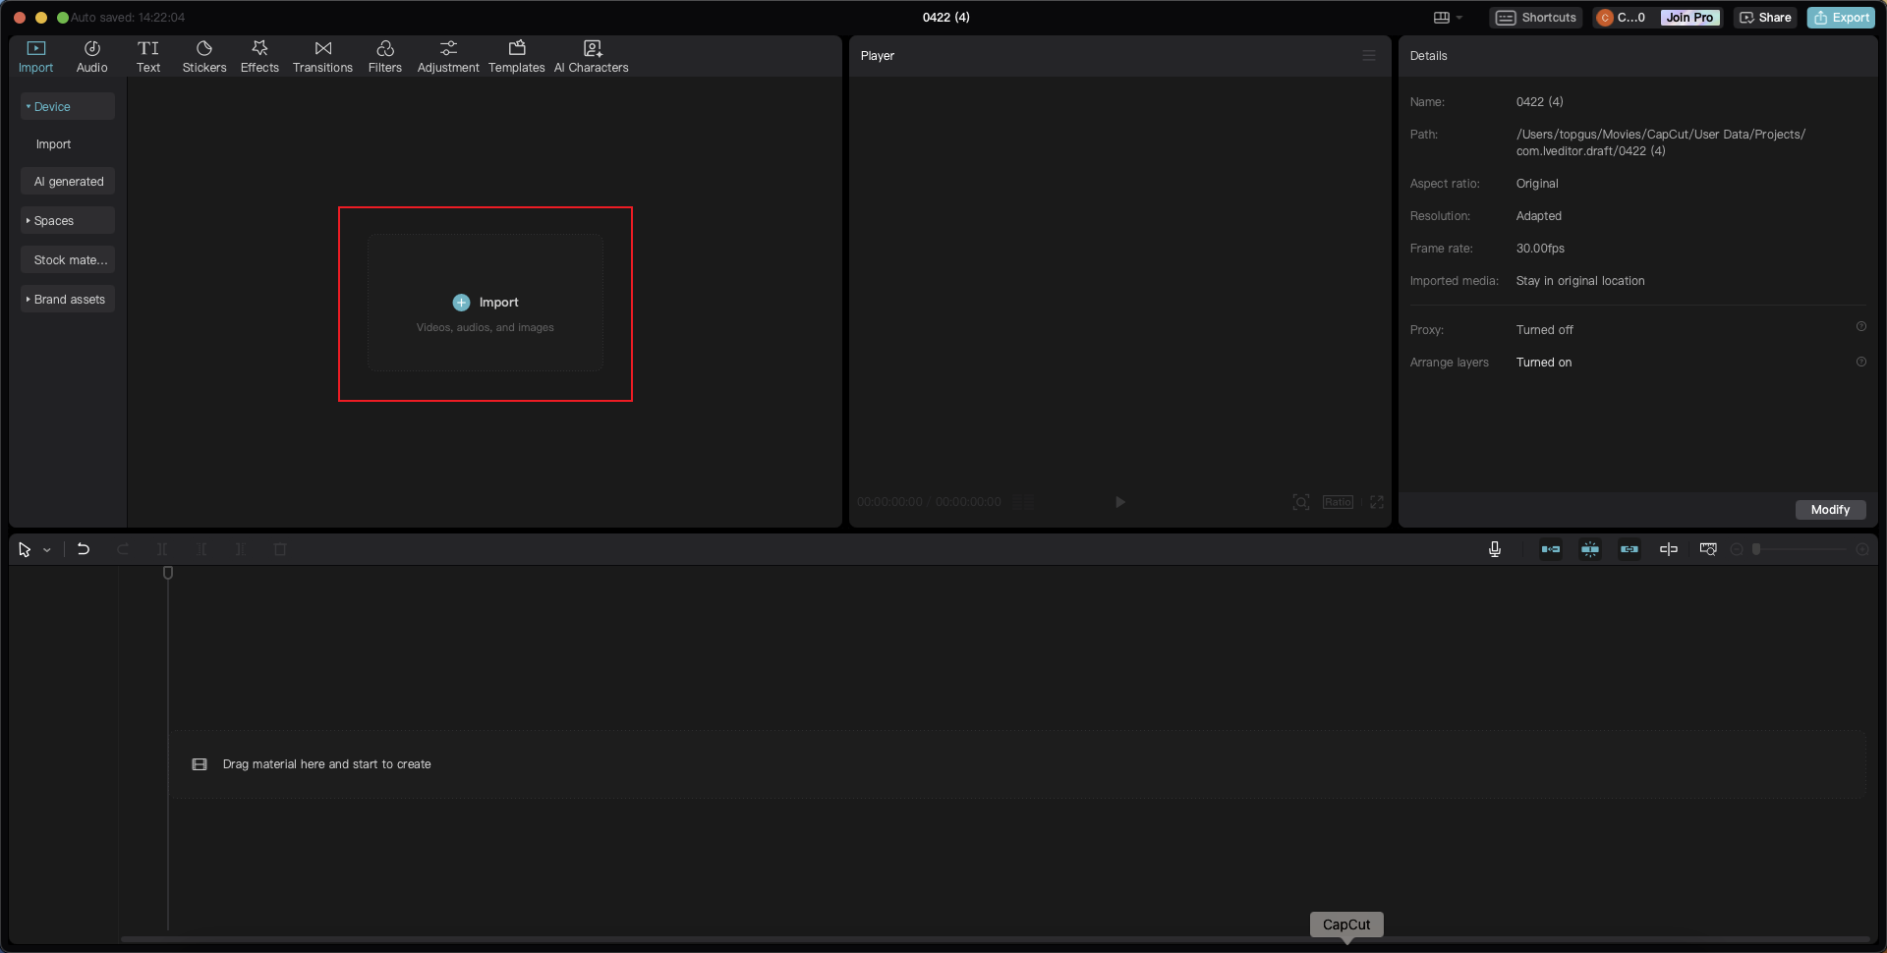Switch to the Text tab
This screenshot has width=1887, height=953.
click(x=148, y=57)
